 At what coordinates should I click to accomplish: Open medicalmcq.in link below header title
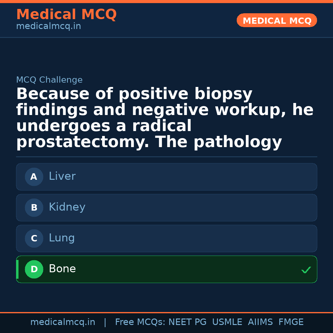[x=48, y=27]
